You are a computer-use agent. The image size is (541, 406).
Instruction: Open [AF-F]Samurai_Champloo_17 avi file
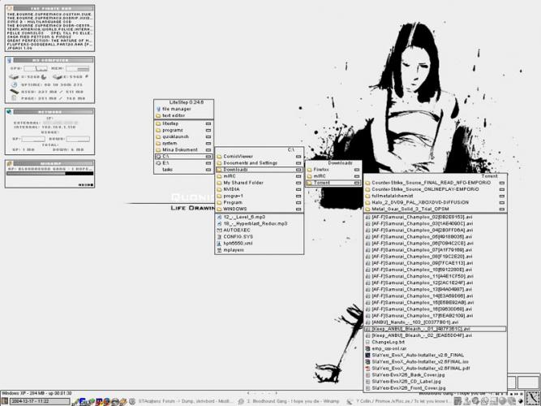pos(435,316)
